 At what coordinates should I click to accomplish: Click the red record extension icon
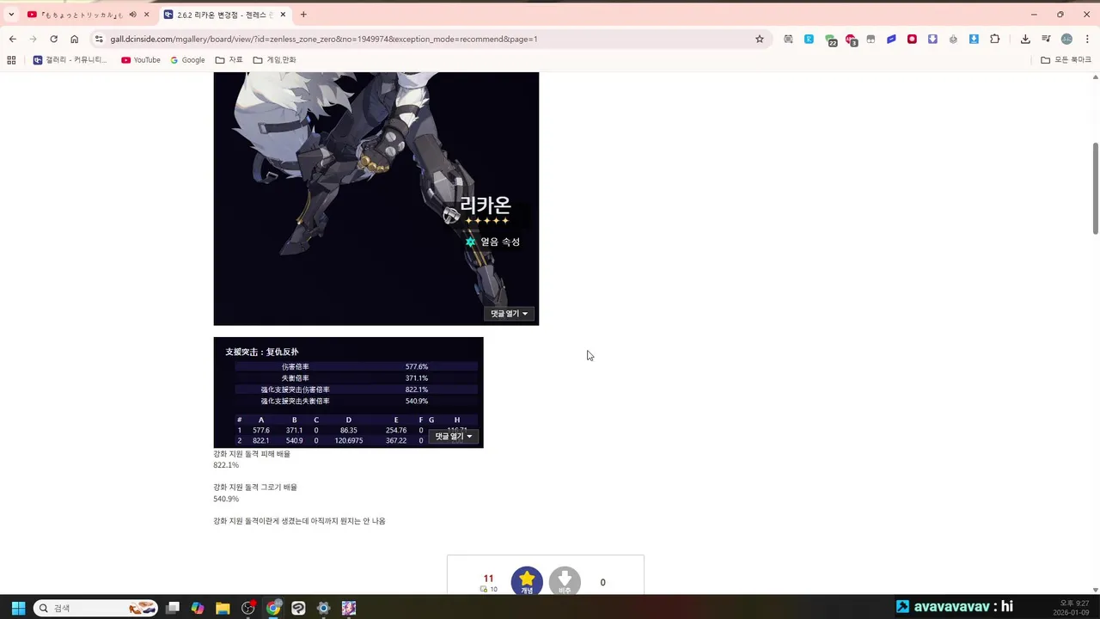coord(912,39)
